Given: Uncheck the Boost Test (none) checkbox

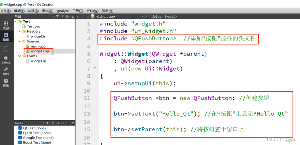Looking at the screenshot, I should coord(20,142).
